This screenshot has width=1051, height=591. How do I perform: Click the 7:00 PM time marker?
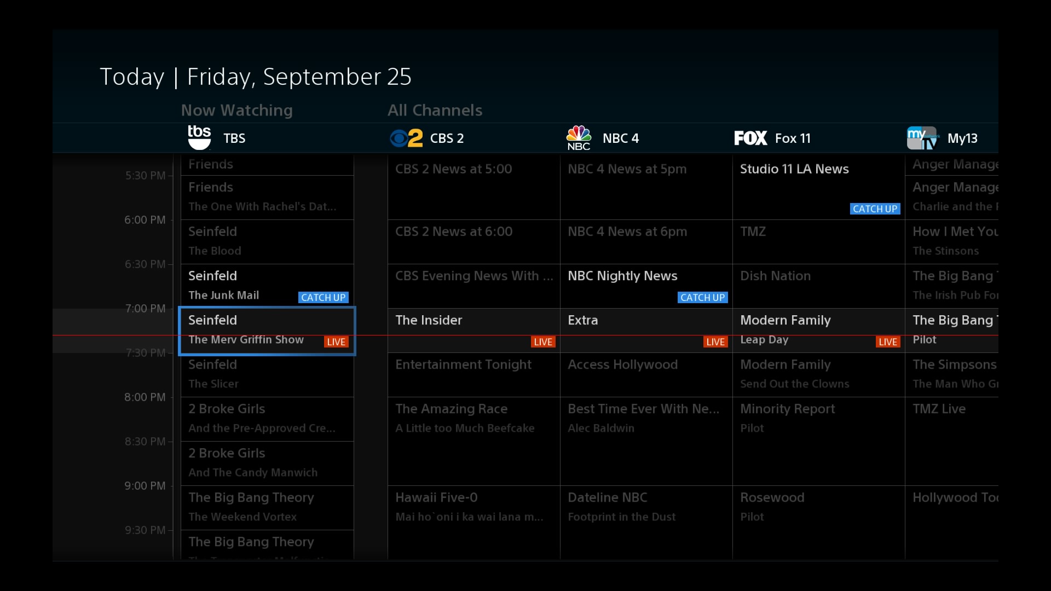point(145,309)
